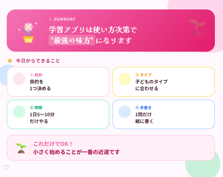This screenshot has width=223, height=177.
Task: Click the yellow circle in the タイプ card
Action: pos(125,79)
